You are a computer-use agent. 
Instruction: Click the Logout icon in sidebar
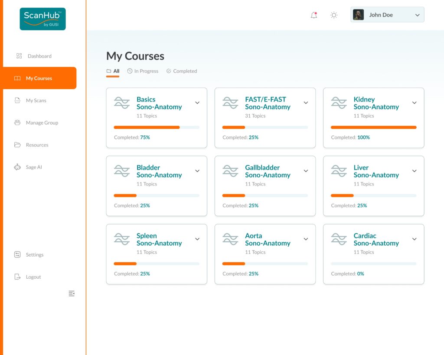coord(17,277)
